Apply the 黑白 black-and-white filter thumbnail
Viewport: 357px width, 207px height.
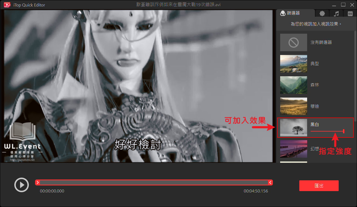[x=294, y=127]
